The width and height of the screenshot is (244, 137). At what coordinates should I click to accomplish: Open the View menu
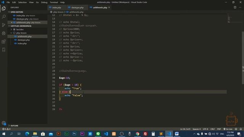tap(31, 2)
